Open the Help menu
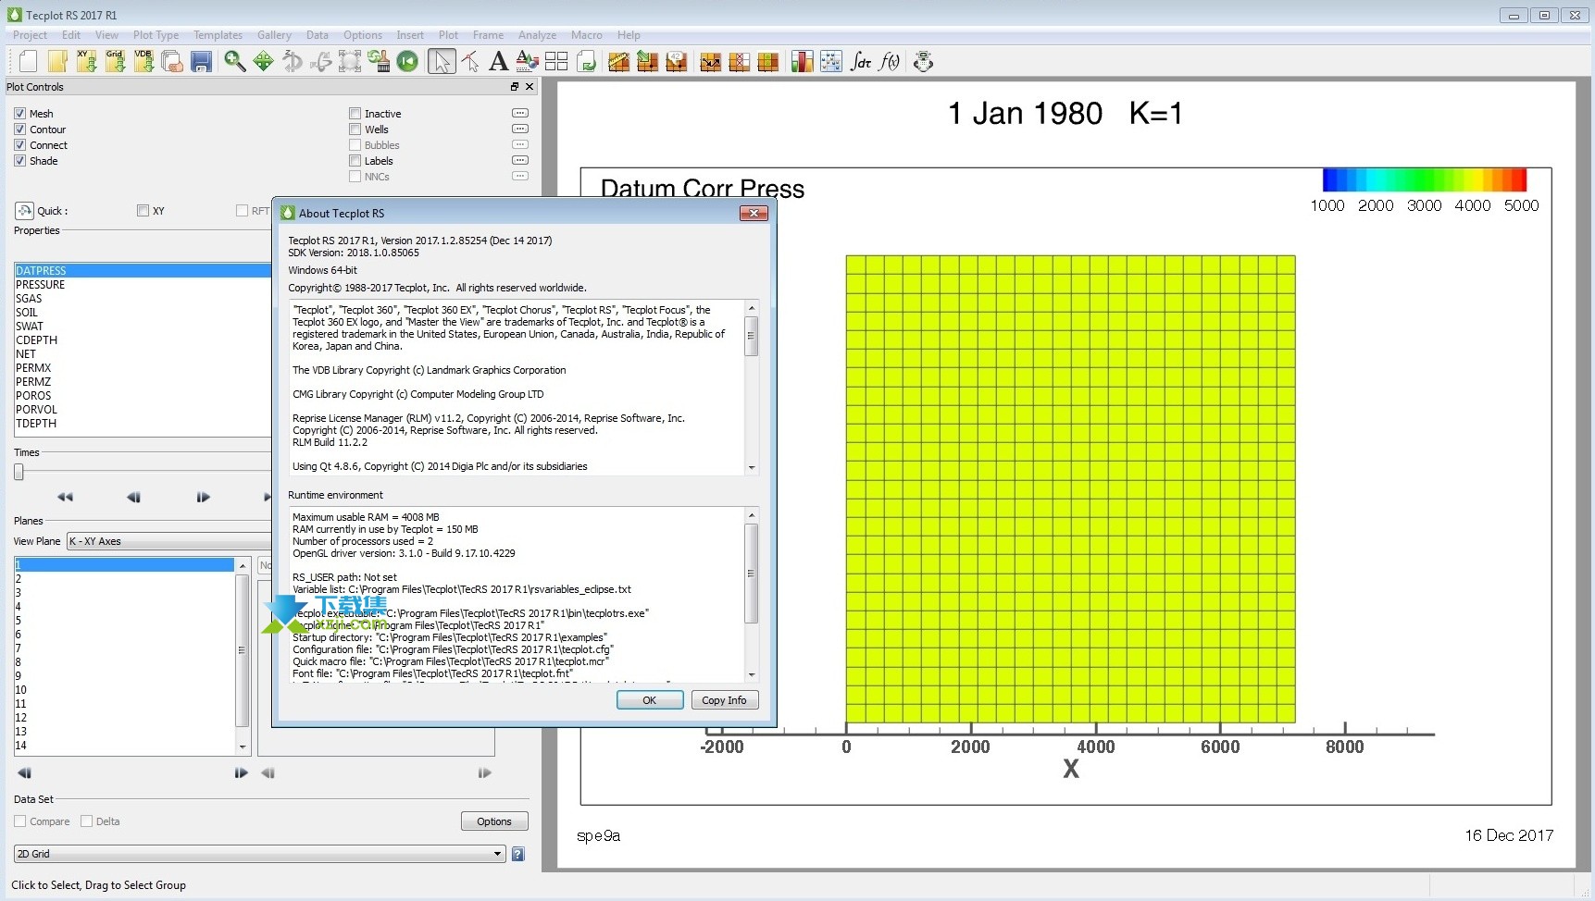The width and height of the screenshot is (1595, 901). 629,35
